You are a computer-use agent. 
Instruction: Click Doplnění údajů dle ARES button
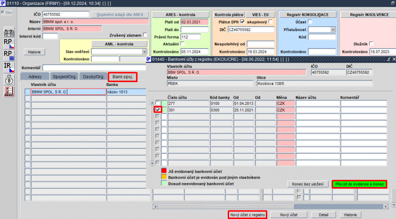(x=120, y=15)
